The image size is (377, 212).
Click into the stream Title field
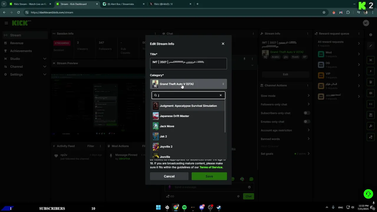point(188,64)
